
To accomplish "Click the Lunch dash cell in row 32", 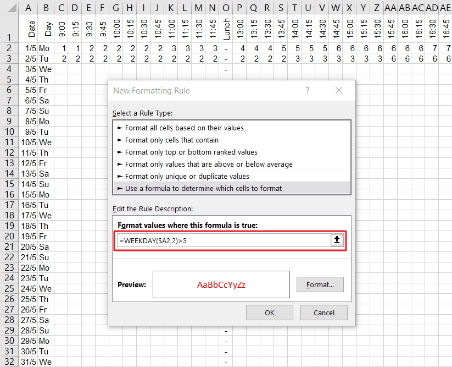I will coord(226,361).
